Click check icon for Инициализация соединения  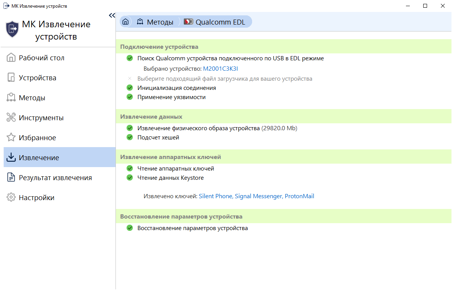point(130,88)
